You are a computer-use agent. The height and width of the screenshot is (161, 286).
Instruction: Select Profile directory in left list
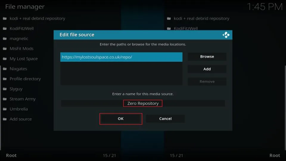click(25, 79)
